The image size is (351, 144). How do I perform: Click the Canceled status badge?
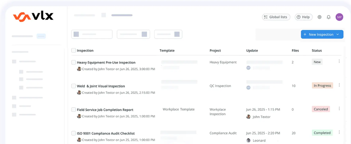[321, 109]
